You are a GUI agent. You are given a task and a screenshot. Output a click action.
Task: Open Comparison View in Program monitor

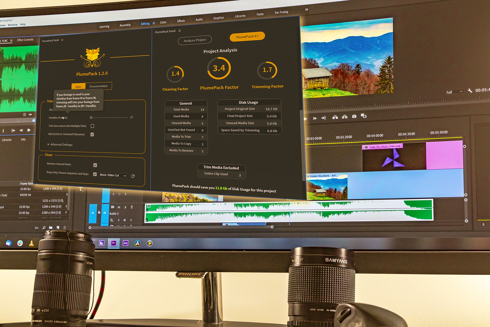[x=364, y=116]
